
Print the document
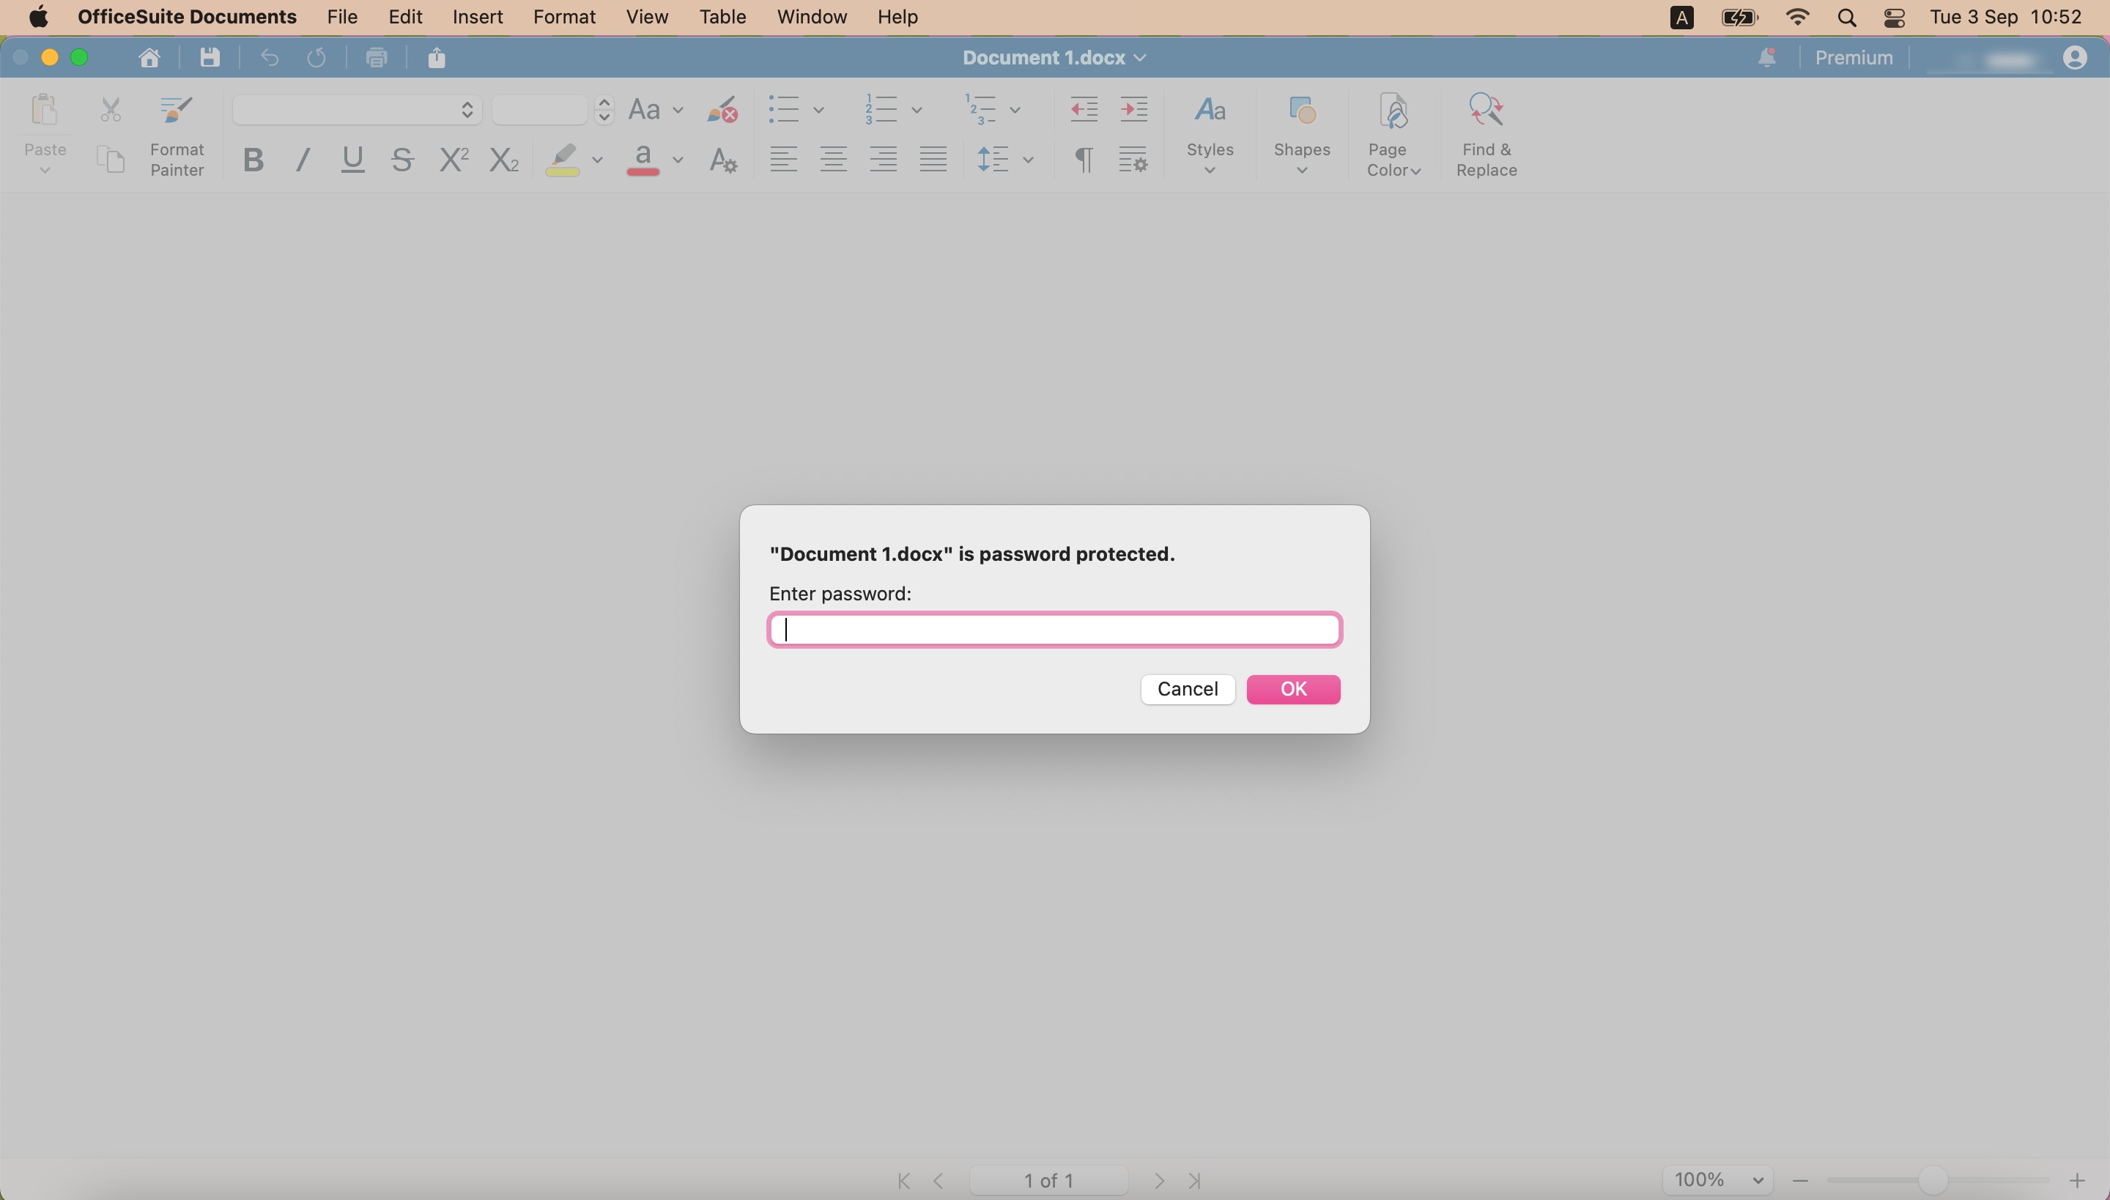(376, 57)
